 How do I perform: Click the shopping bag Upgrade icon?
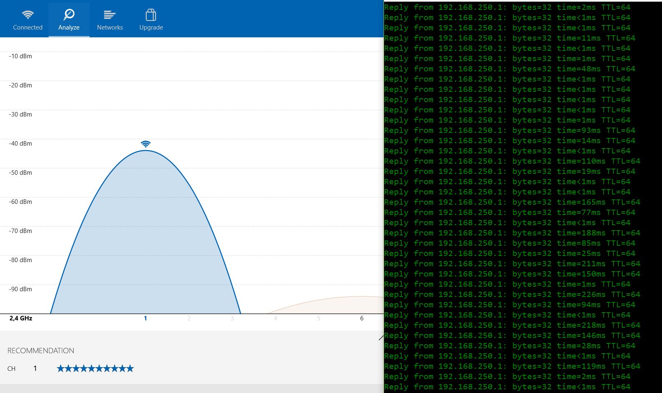(x=151, y=15)
